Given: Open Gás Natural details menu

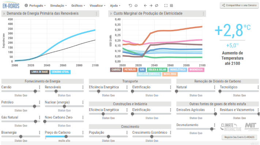Looking at the screenshot, I should (x=39, y=117).
